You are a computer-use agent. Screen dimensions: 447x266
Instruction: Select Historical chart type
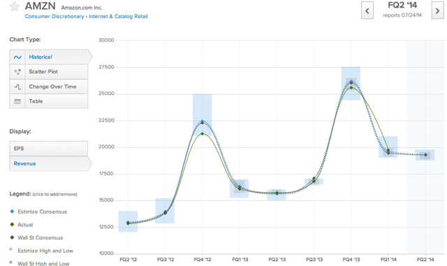click(50, 57)
